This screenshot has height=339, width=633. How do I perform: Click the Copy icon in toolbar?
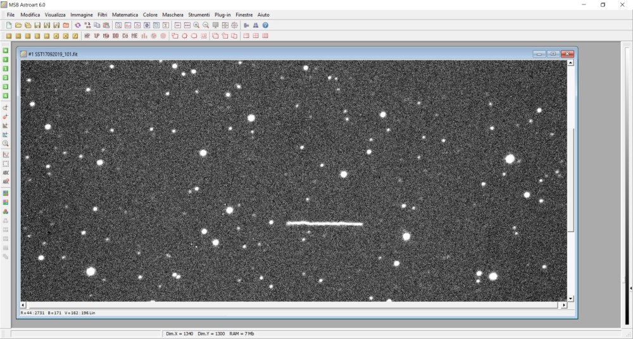coord(97,25)
